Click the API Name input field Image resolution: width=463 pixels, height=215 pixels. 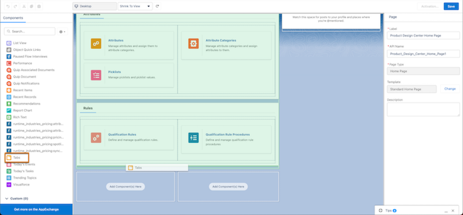tap(423, 54)
